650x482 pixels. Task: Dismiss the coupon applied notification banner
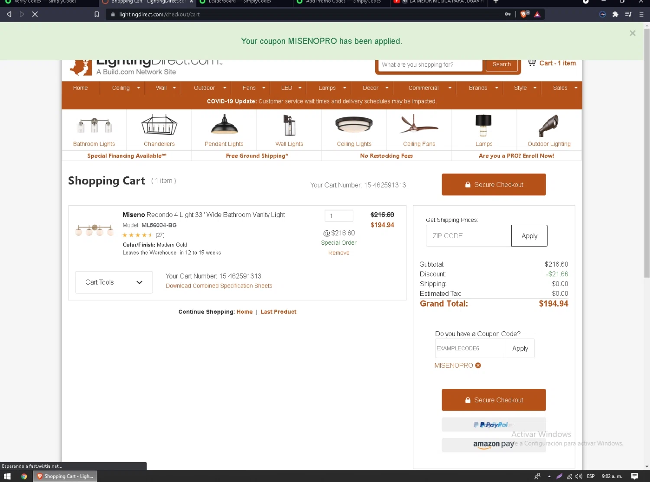[633, 33]
